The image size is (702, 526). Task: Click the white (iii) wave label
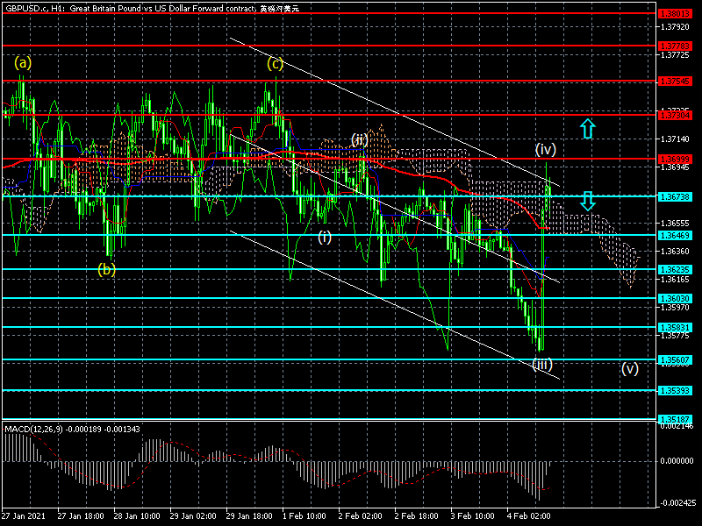click(542, 365)
